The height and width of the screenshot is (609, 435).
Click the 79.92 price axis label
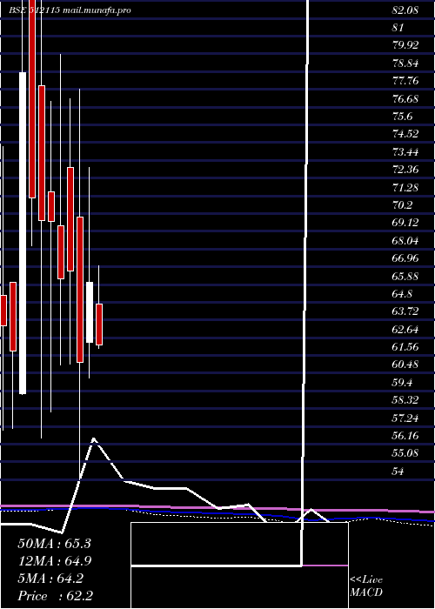pos(405,45)
